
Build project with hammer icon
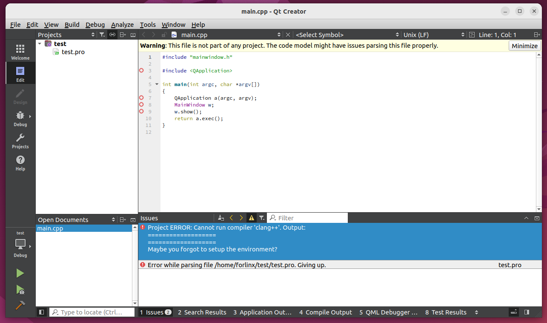point(20,305)
